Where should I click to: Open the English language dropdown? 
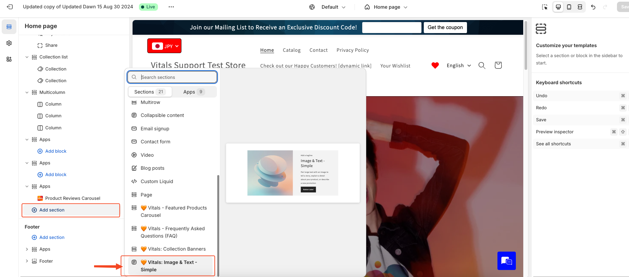pos(459,65)
